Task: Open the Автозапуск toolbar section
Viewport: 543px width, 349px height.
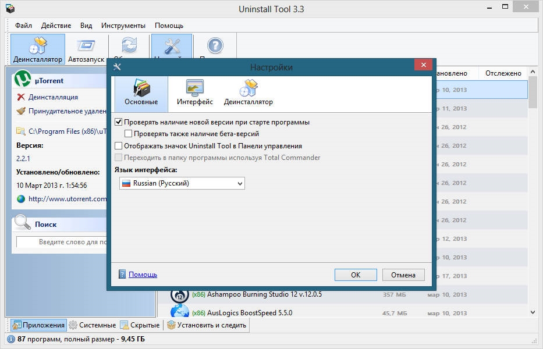Action: pos(86,49)
